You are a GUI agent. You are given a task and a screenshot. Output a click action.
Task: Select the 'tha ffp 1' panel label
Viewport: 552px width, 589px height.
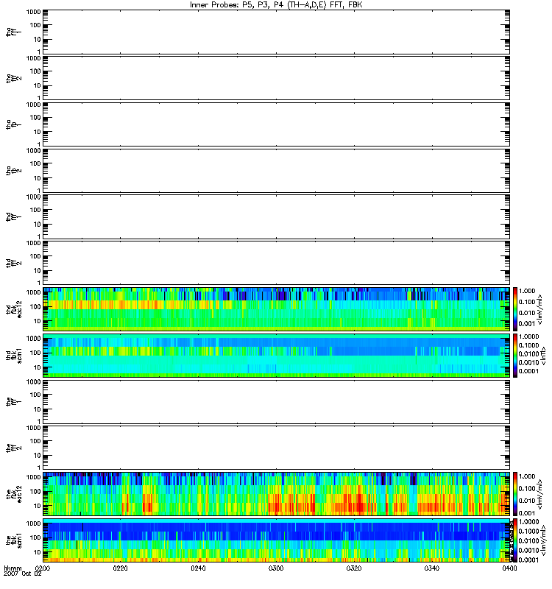click(14, 124)
